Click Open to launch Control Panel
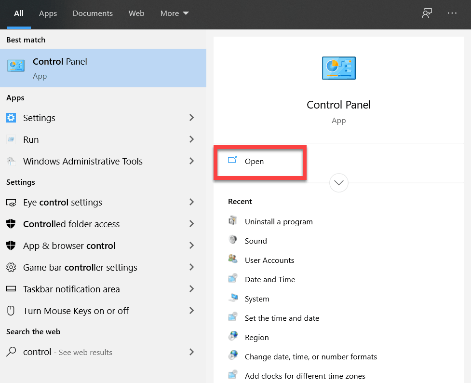The image size is (471, 383). 260,162
